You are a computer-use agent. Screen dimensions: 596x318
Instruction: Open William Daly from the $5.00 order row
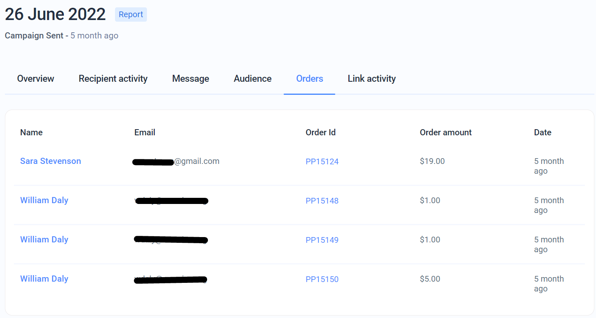coord(44,279)
